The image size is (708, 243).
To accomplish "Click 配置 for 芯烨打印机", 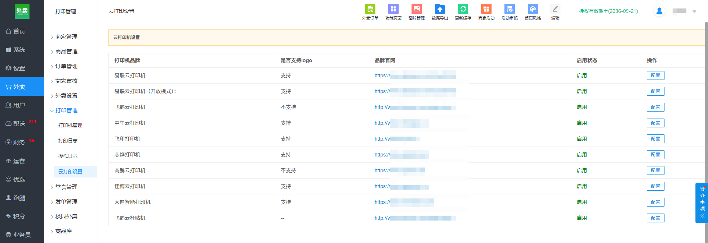I will click(655, 155).
